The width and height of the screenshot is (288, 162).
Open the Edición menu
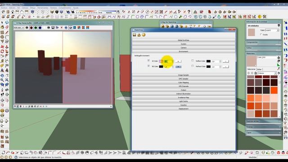pos(12,8)
